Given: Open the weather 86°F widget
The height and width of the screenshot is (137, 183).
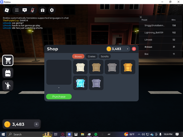Looking at the screenshot, I should click(129, 134).
